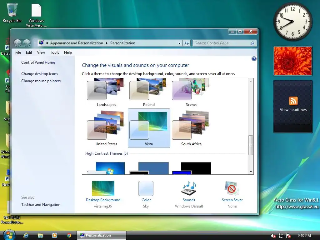Open Help via the blue question mark
320x240 pixels.
point(254,59)
